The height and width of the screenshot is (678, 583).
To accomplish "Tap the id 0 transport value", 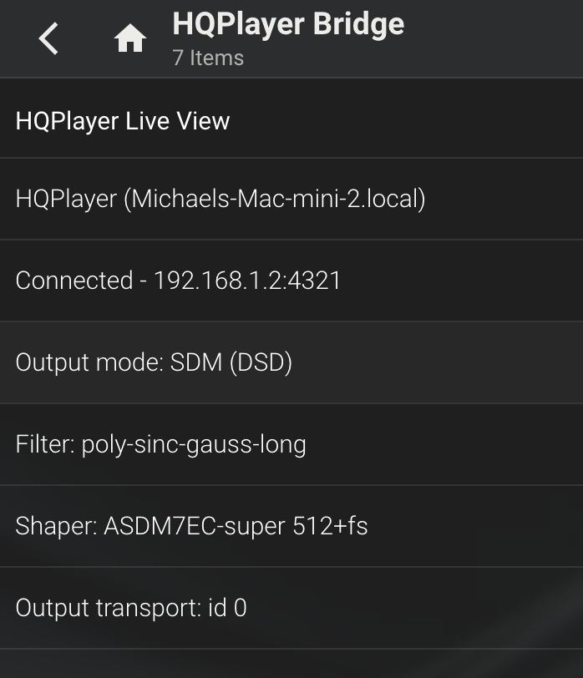I will click(x=227, y=608).
